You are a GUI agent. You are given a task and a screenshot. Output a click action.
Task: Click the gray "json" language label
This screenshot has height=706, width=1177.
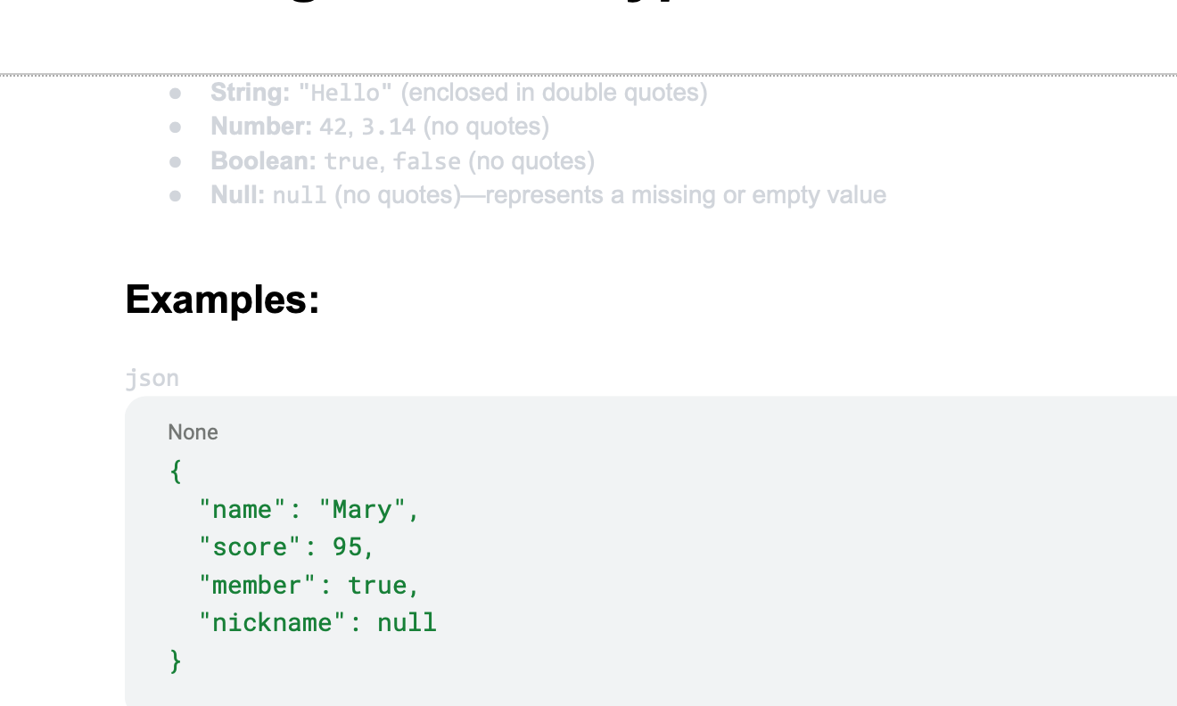click(152, 378)
